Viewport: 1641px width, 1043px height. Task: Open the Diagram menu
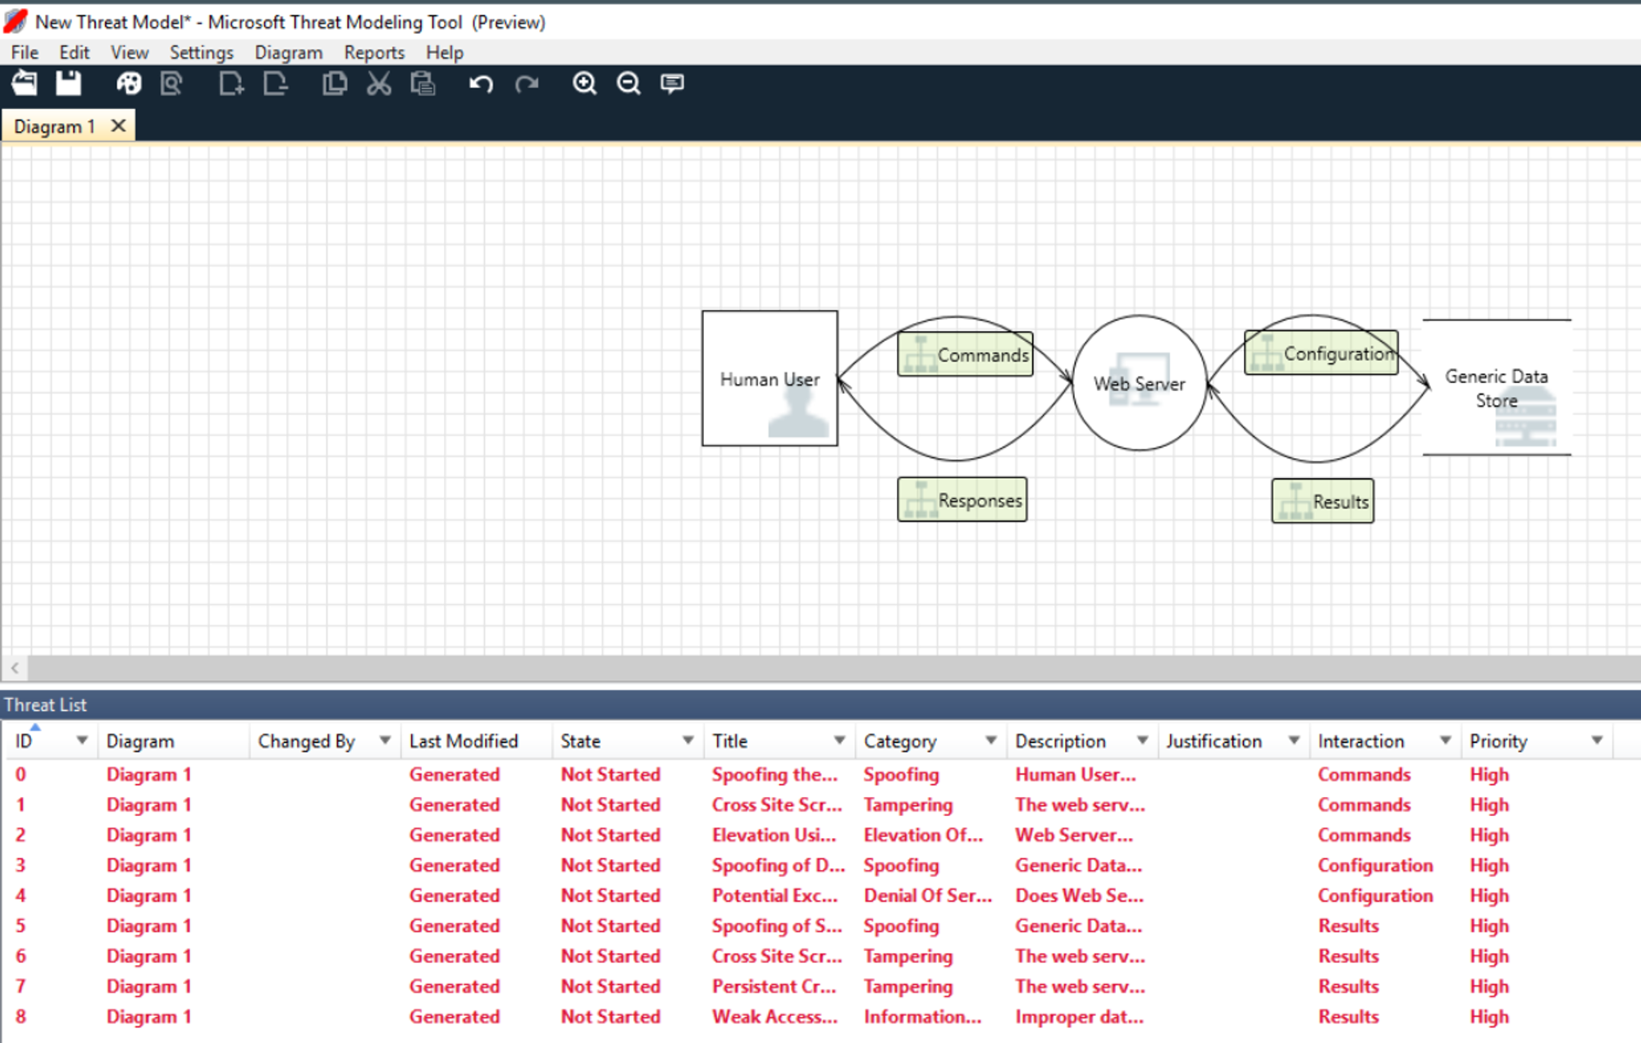tap(289, 52)
